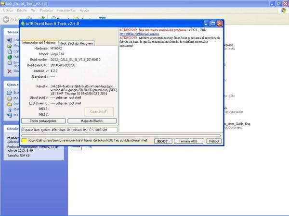
Task: Click the hardware value MT6572
Action: pos(56,48)
